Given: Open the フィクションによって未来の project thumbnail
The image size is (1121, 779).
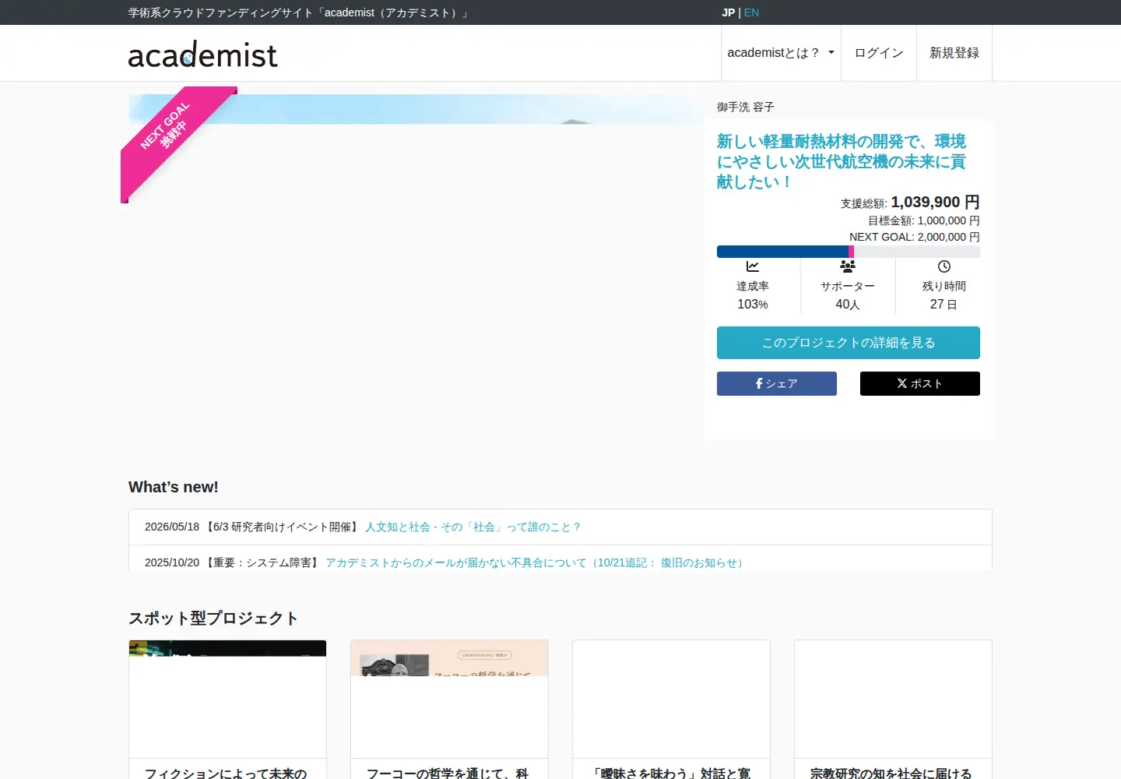Looking at the screenshot, I should tap(227, 699).
